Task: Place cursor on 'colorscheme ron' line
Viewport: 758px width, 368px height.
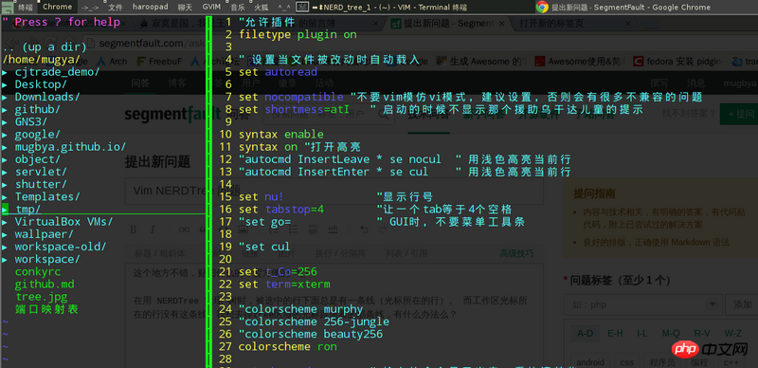Action: (288, 347)
